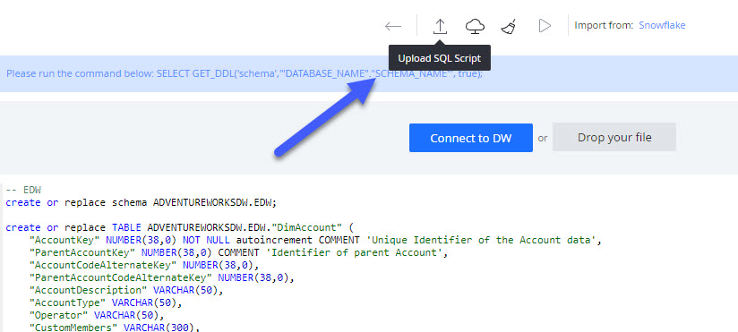Click the "ParentAccountKey" column line
The height and width of the screenshot is (332, 738).
click(x=238, y=252)
